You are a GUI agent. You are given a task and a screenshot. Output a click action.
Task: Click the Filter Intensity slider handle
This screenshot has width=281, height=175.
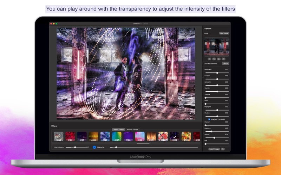[x=75, y=147]
